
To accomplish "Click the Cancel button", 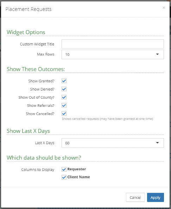I will click(x=135, y=197).
